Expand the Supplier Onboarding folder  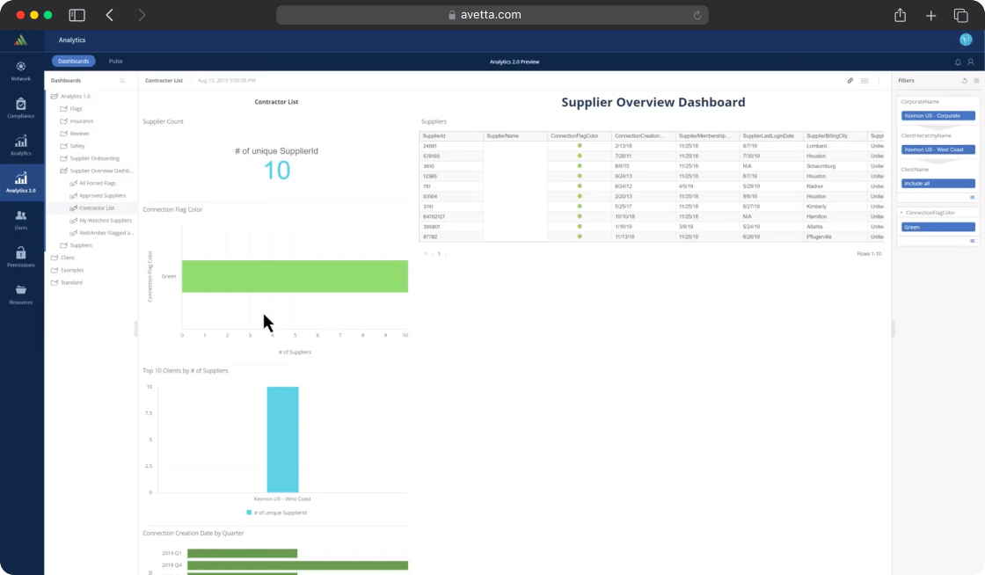coord(63,158)
